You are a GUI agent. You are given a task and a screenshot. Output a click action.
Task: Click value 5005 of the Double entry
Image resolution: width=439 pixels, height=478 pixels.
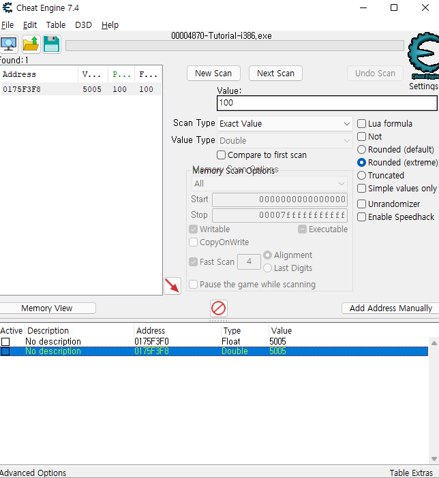pyautogui.click(x=277, y=351)
